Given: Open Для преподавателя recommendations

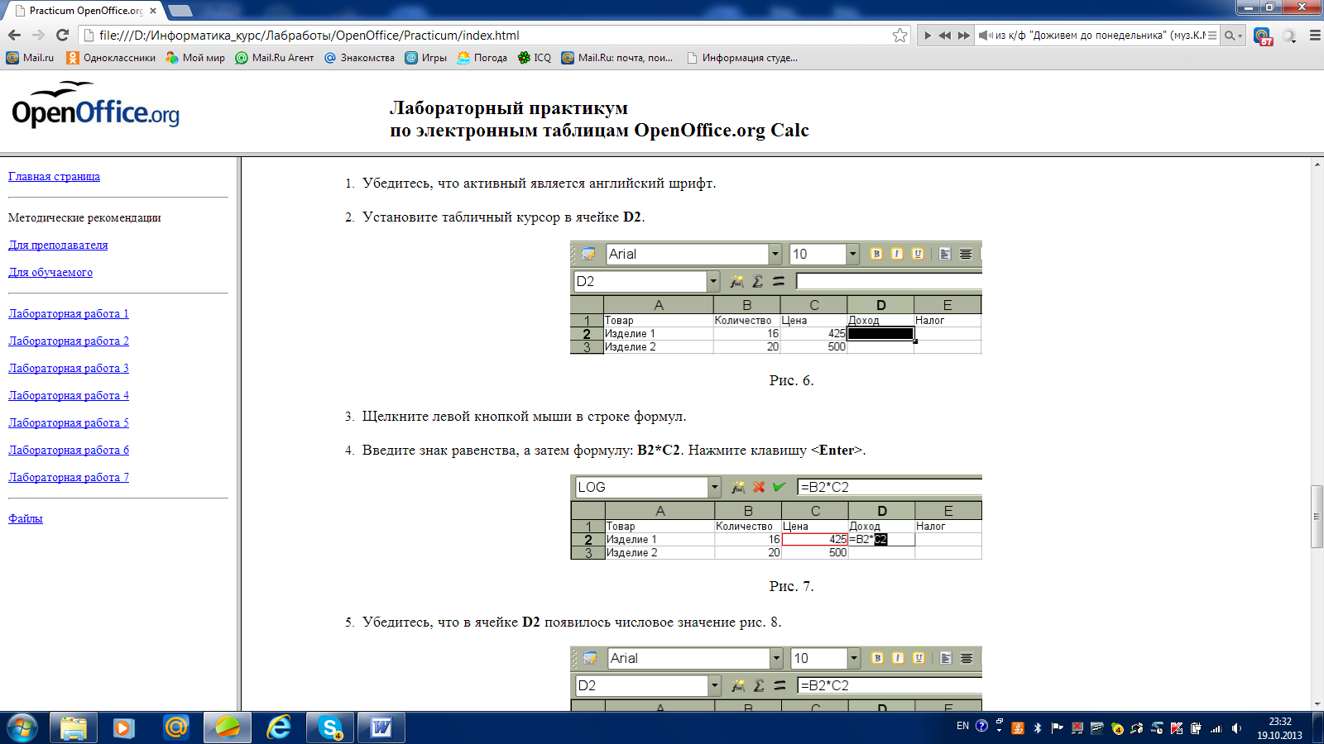Looking at the screenshot, I should click(x=58, y=245).
